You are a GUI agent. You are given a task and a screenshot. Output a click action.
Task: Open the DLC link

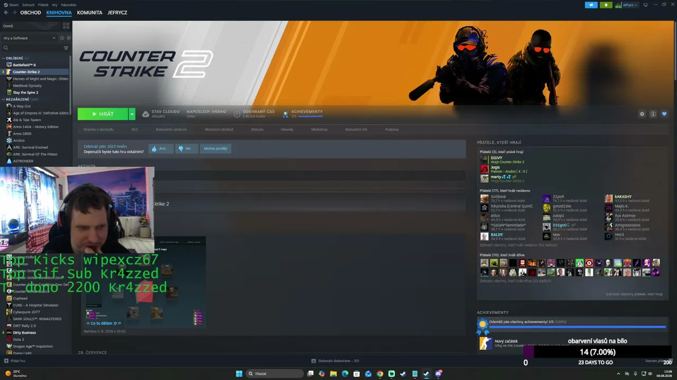pyautogui.click(x=134, y=129)
